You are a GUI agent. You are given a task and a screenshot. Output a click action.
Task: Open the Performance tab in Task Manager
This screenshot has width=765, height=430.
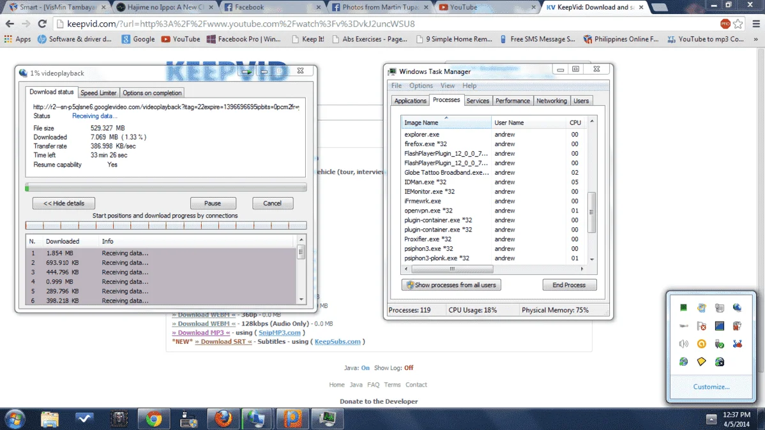(x=512, y=100)
